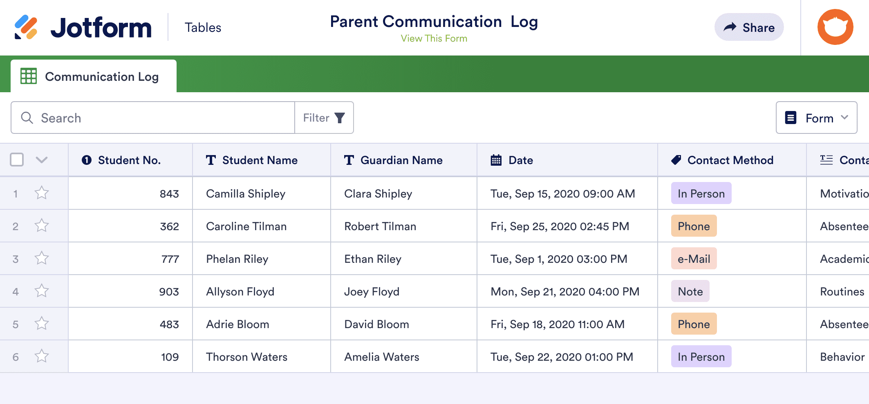
Task: Toggle the select-all rows checkbox
Action: coord(17,160)
